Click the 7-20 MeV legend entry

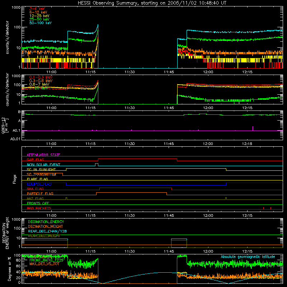pos(38,88)
